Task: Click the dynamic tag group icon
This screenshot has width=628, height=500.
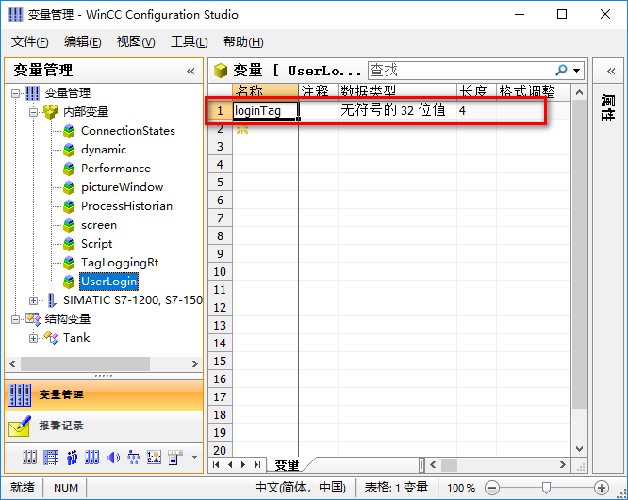Action: pos(69,150)
